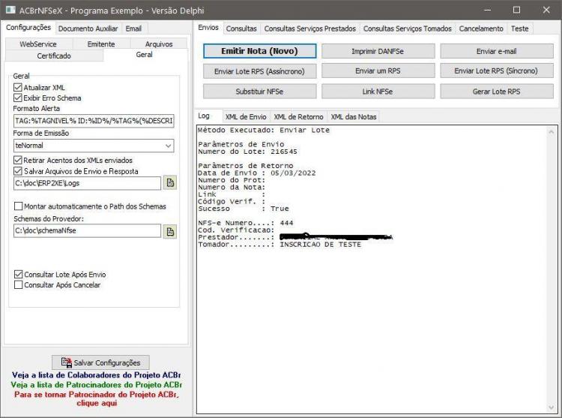Show the XML de Envio tab

(246, 116)
